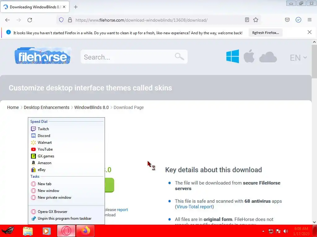Open GX.games from Speed Dial list
The height and width of the screenshot is (237, 317).
point(66,156)
